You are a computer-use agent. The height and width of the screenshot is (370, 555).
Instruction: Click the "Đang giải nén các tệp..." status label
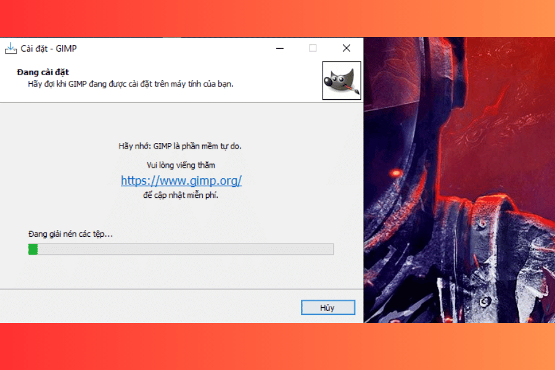point(71,234)
